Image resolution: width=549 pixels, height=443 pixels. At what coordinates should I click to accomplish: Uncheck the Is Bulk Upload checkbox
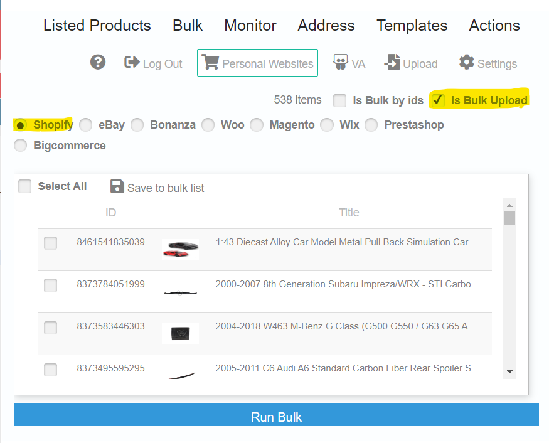click(x=438, y=100)
